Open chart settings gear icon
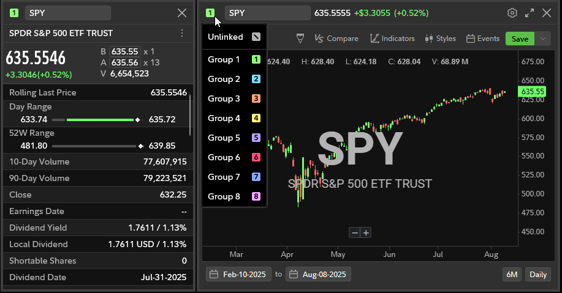Image resolution: width=562 pixels, height=293 pixels. point(512,13)
